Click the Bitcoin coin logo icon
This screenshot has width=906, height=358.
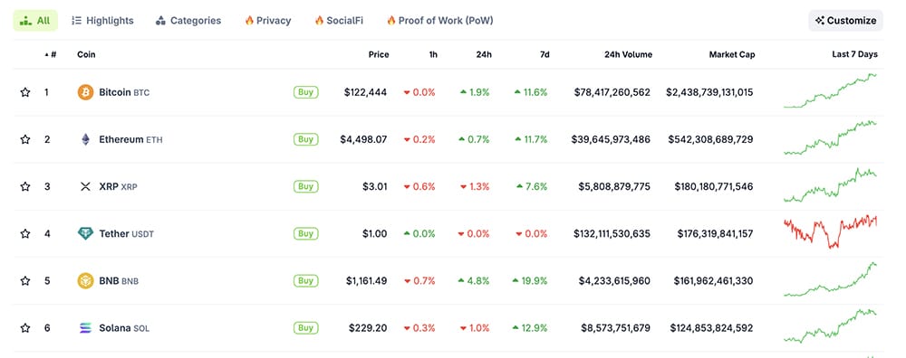(85, 92)
